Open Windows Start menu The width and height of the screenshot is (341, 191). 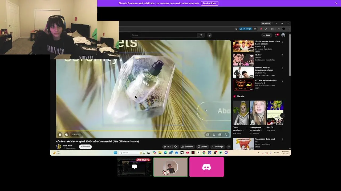115,153
